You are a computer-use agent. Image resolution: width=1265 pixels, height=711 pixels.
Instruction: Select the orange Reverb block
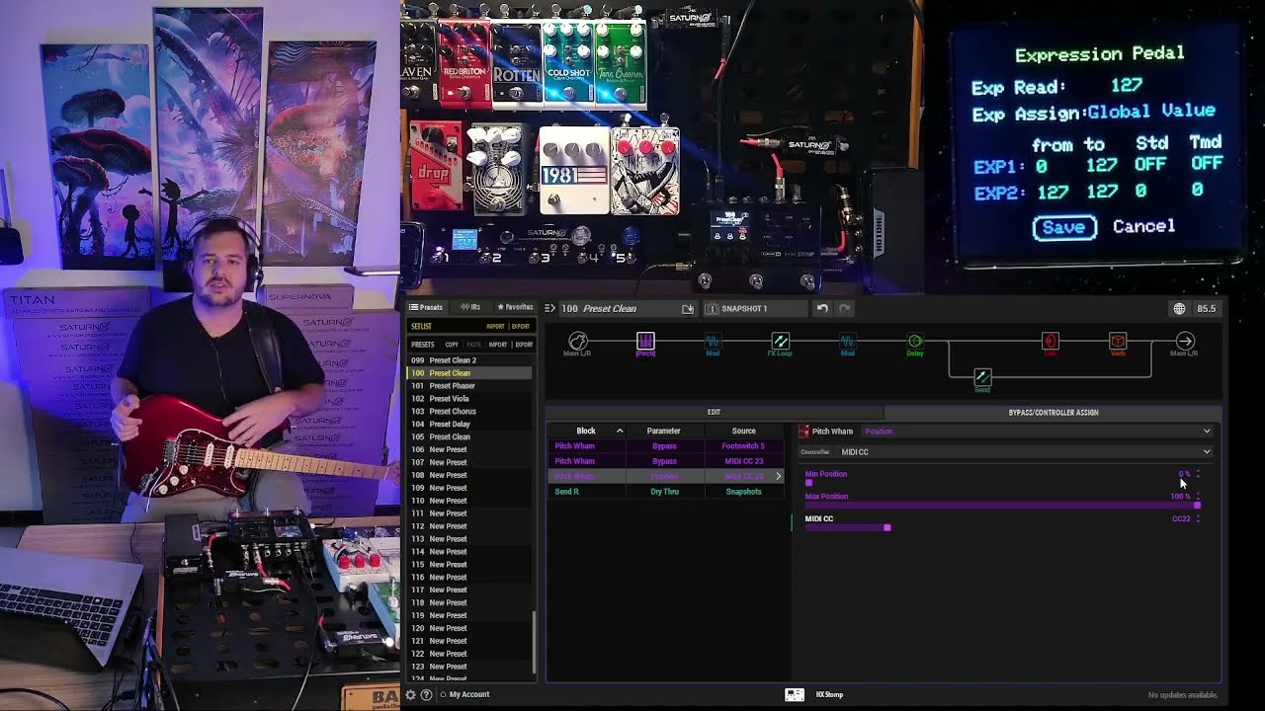click(x=1118, y=342)
